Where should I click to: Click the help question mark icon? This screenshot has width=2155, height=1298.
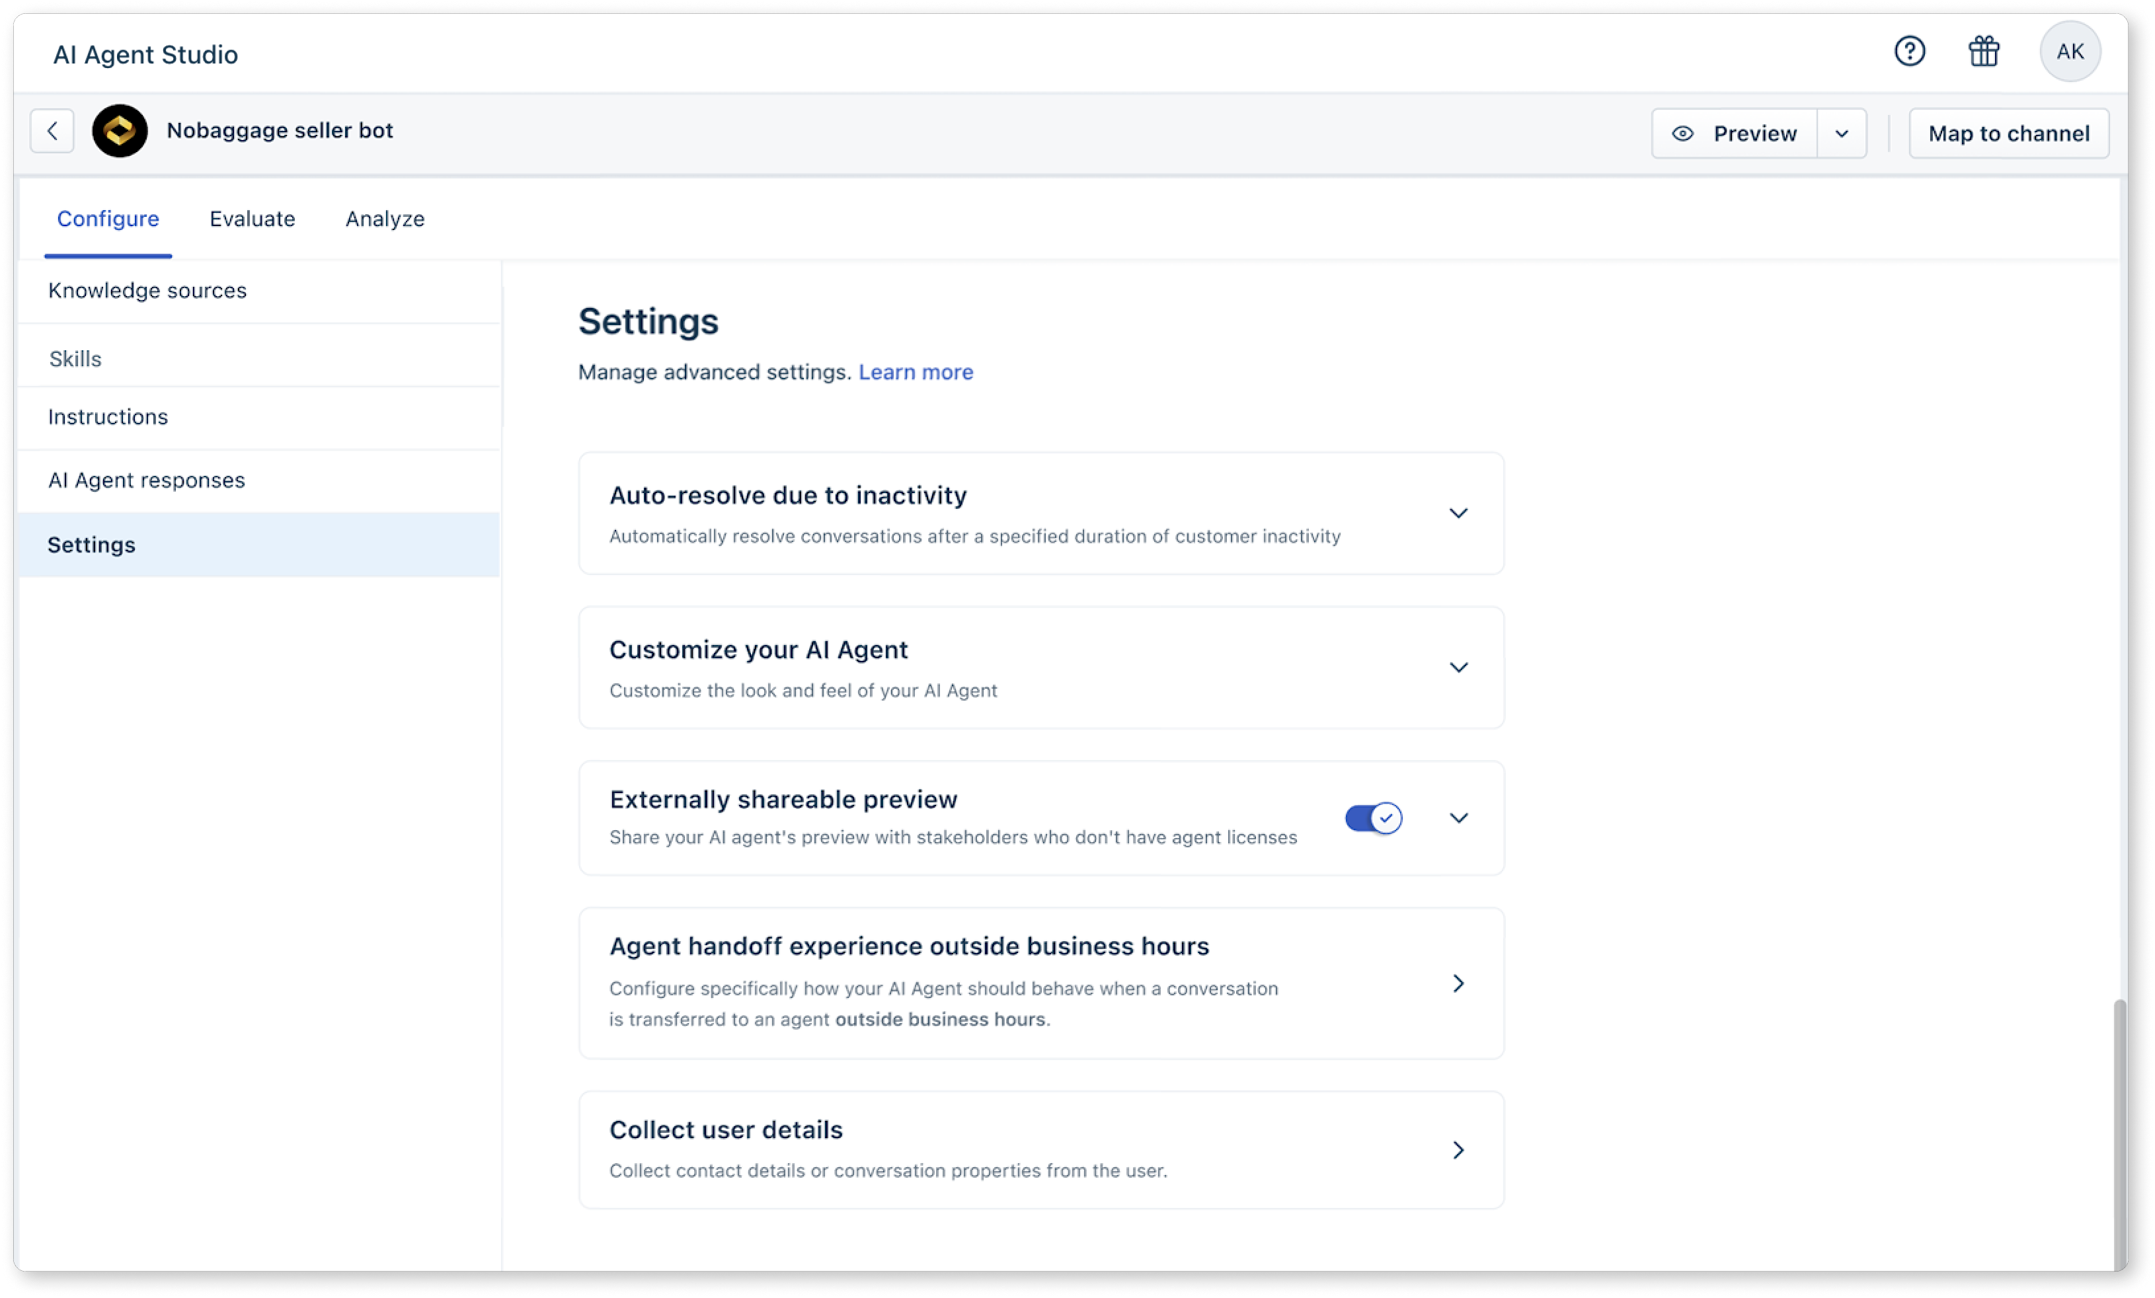1909,52
